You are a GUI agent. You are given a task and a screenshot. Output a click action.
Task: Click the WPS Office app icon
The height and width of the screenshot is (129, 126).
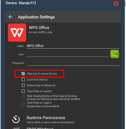point(17,33)
